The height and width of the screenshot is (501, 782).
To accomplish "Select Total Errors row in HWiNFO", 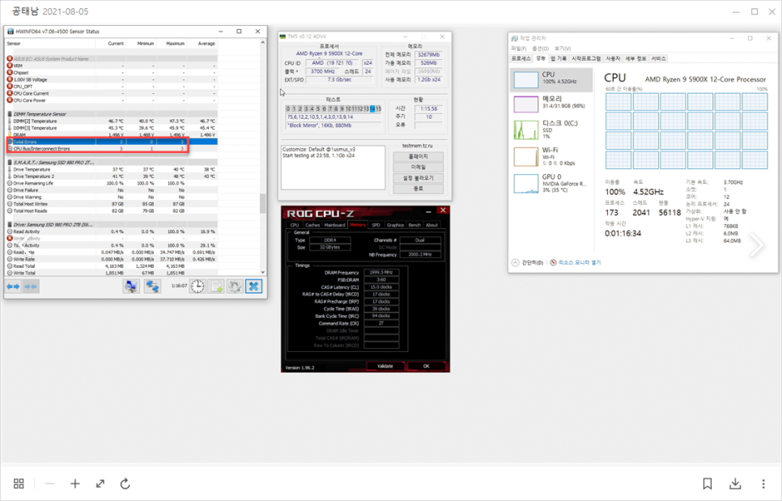I will point(113,142).
